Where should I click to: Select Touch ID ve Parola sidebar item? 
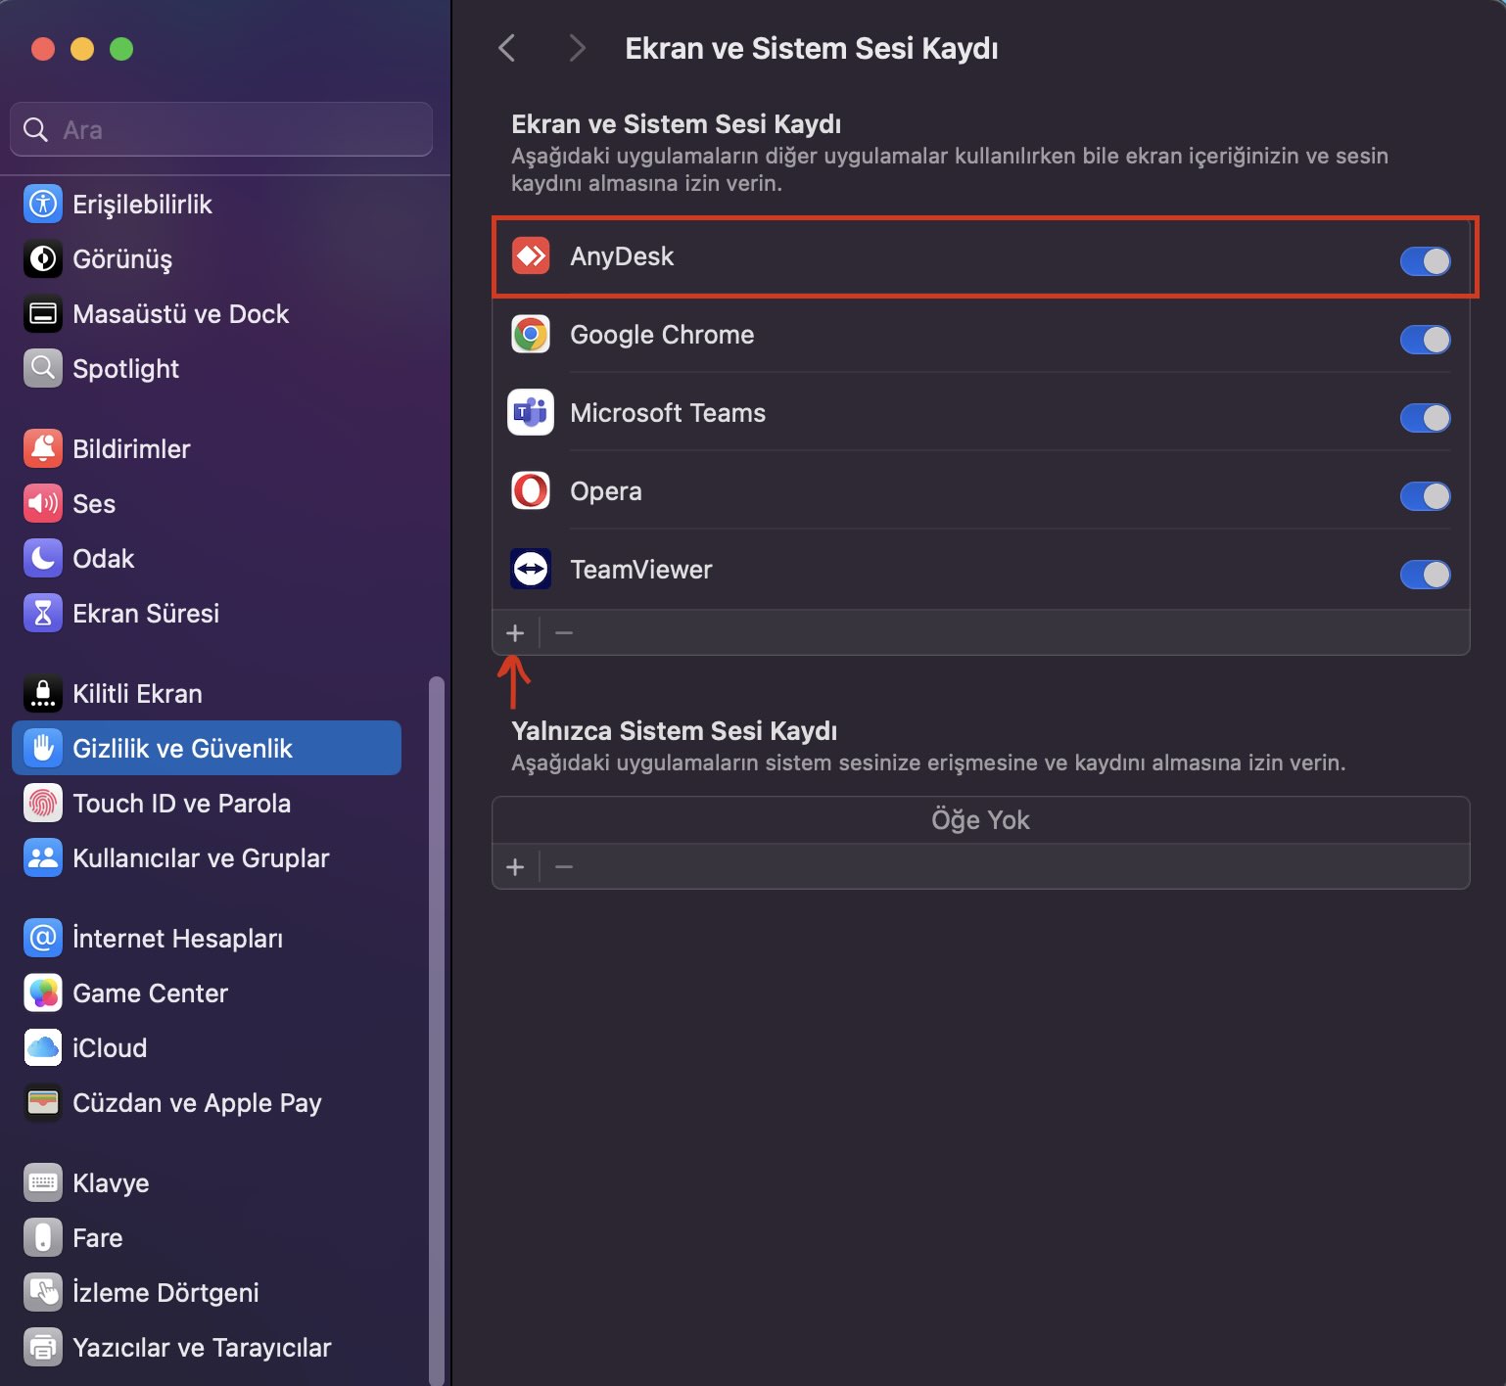point(181,804)
